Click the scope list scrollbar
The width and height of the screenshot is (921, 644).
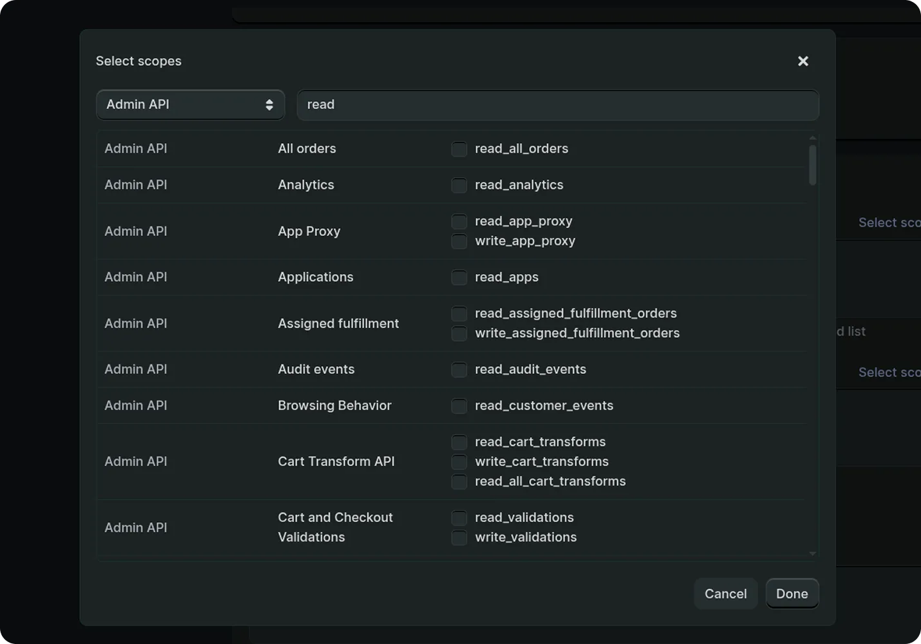(x=813, y=161)
